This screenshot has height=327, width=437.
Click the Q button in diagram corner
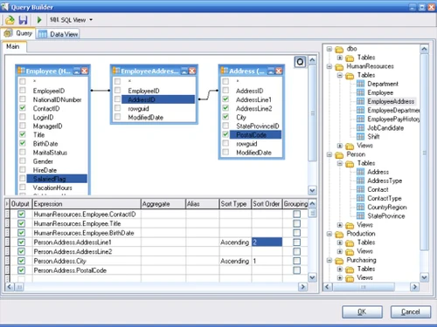pyautogui.click(x=300, y=62)
